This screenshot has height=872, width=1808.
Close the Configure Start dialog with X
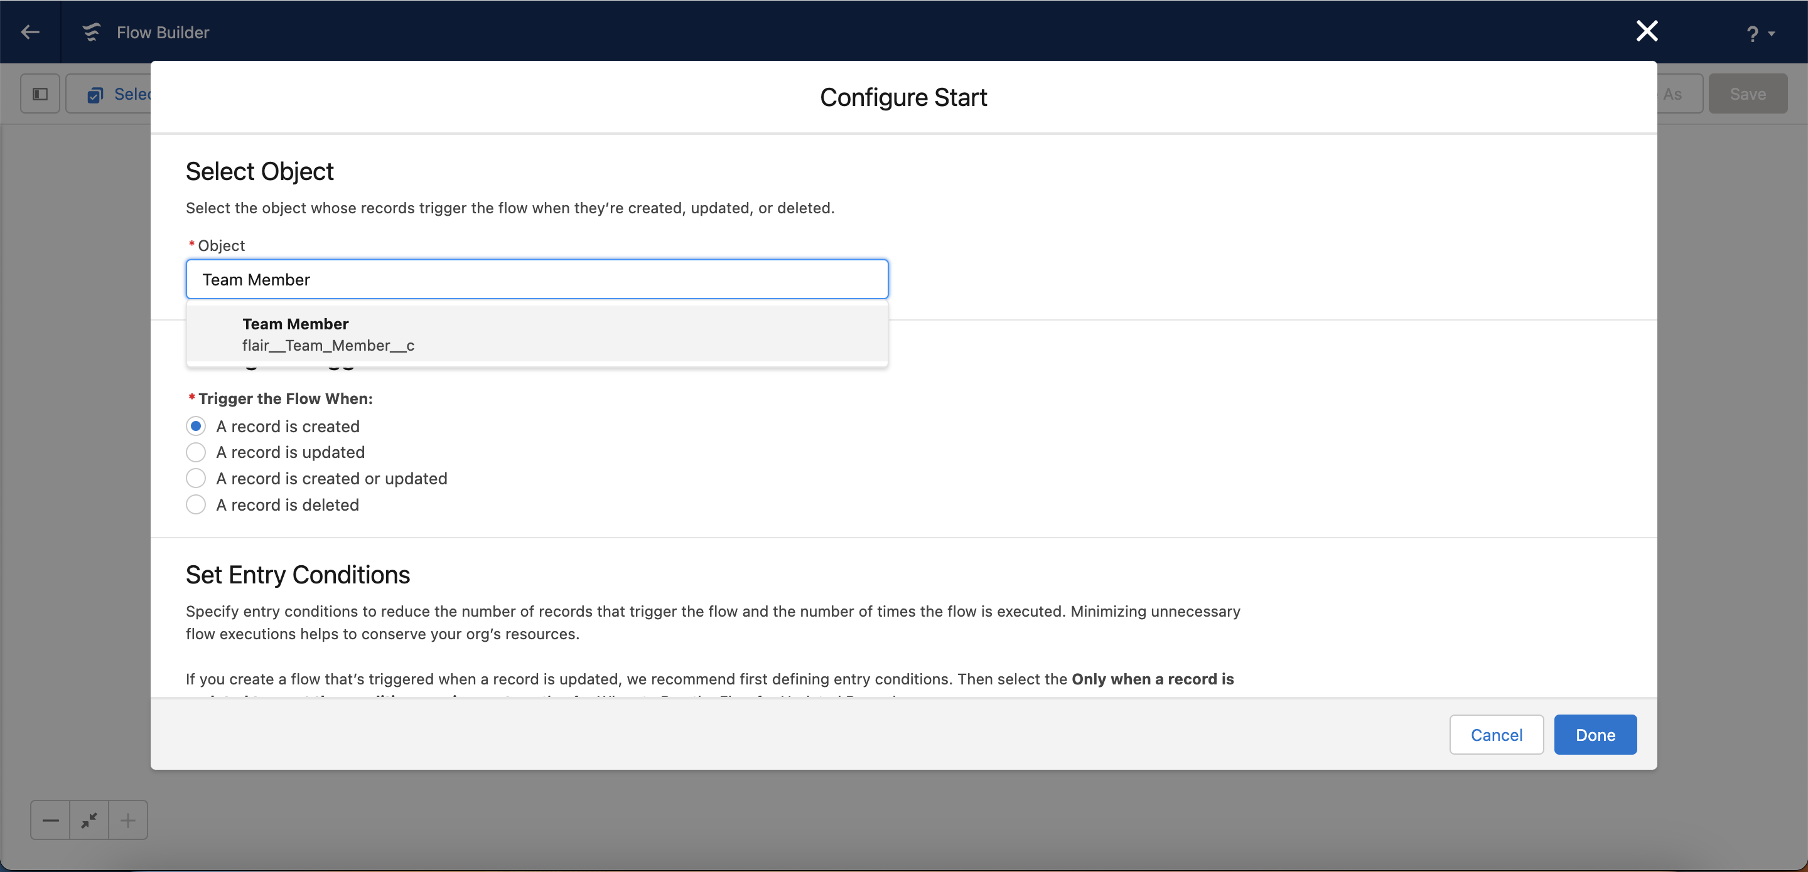tap(1647, 31)
